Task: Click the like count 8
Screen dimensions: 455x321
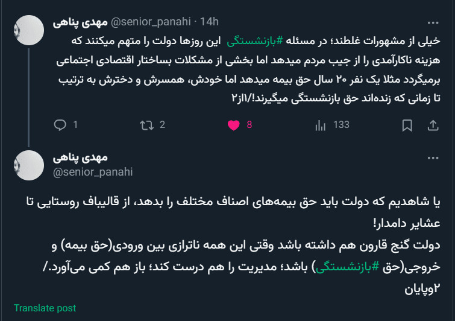Action: click(249, 125)
